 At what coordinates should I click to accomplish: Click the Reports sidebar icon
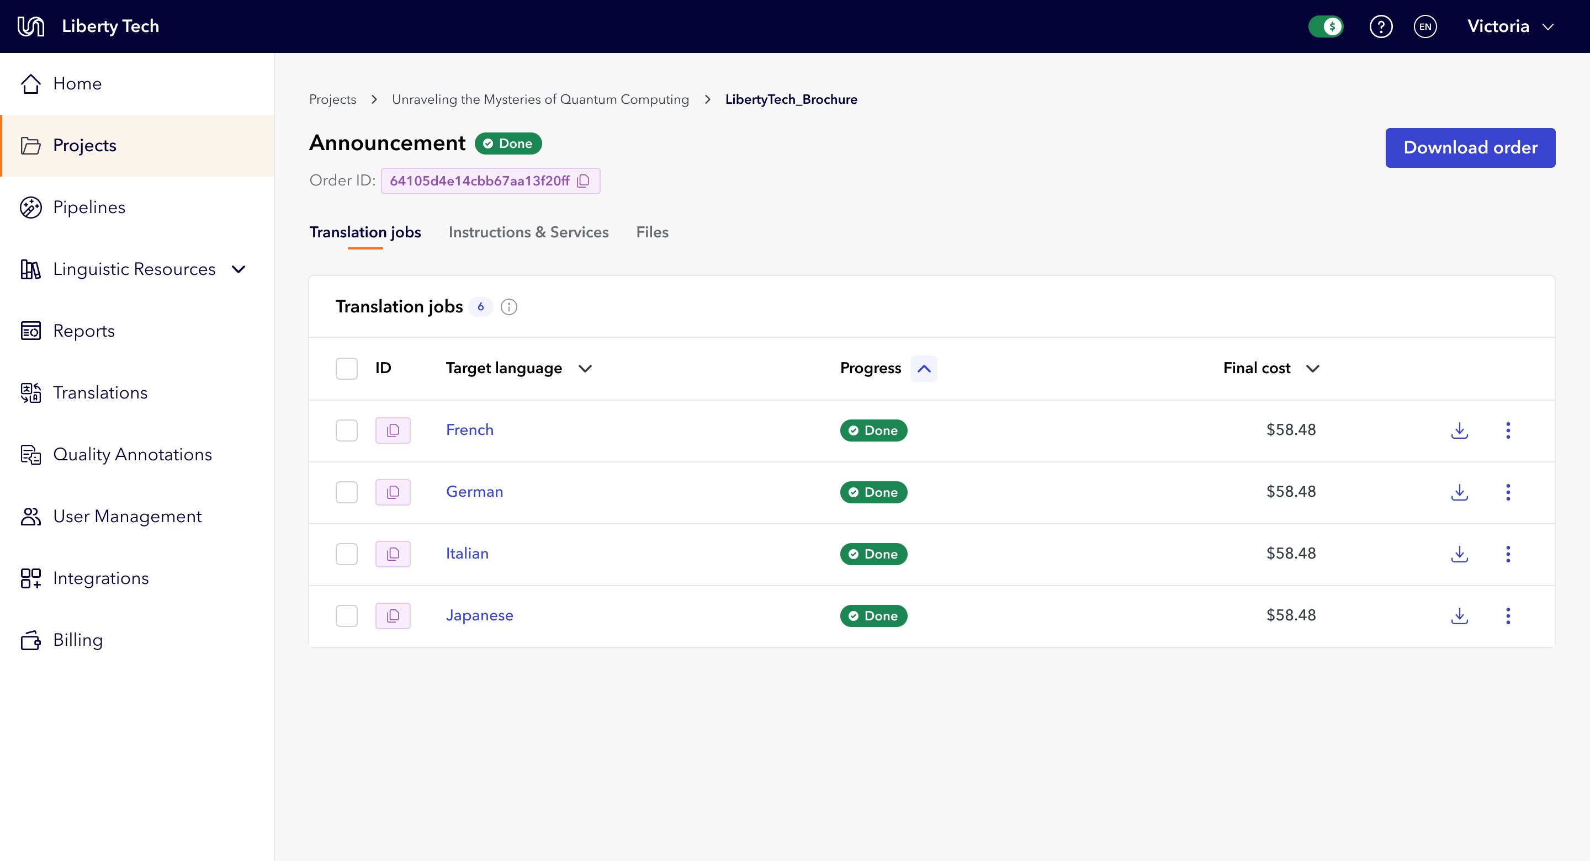(30, 331)
